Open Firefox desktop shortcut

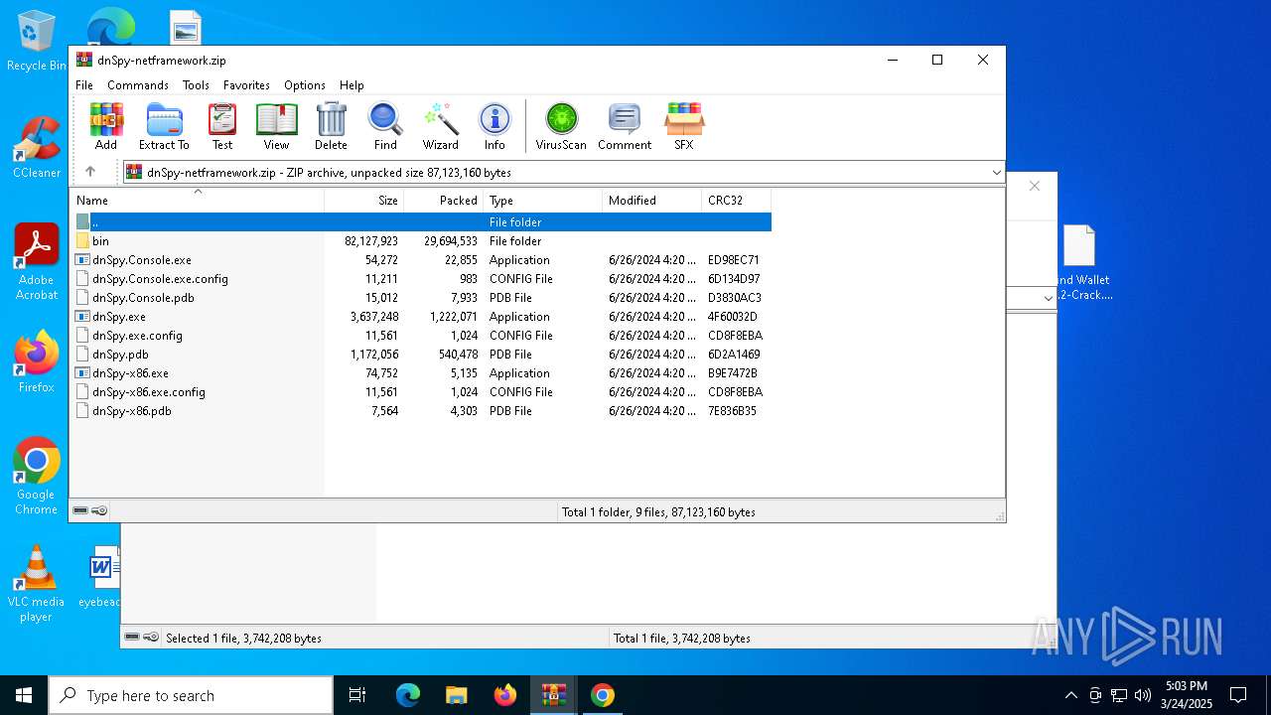37,361
